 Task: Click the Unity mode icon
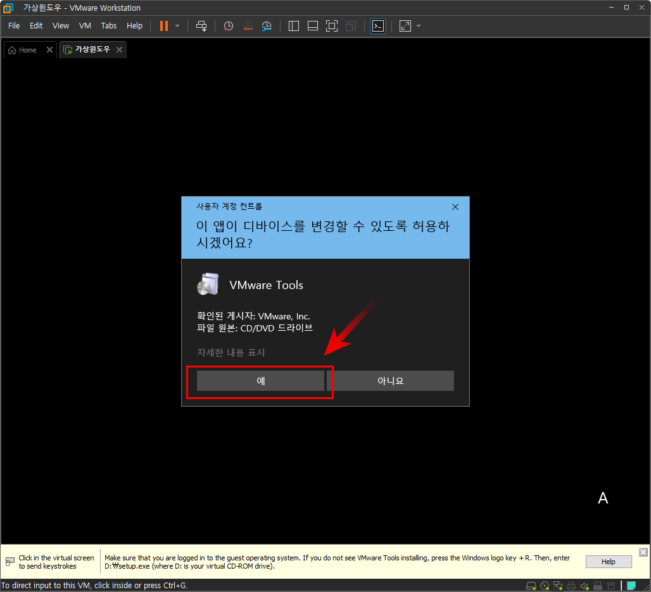coord(351,26)
